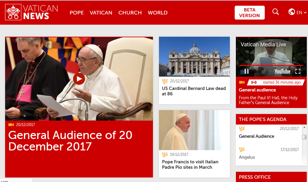Click the live broadcast signal icon
The width and height of the screenshot is (308, 182).
[x=254, y=82]
